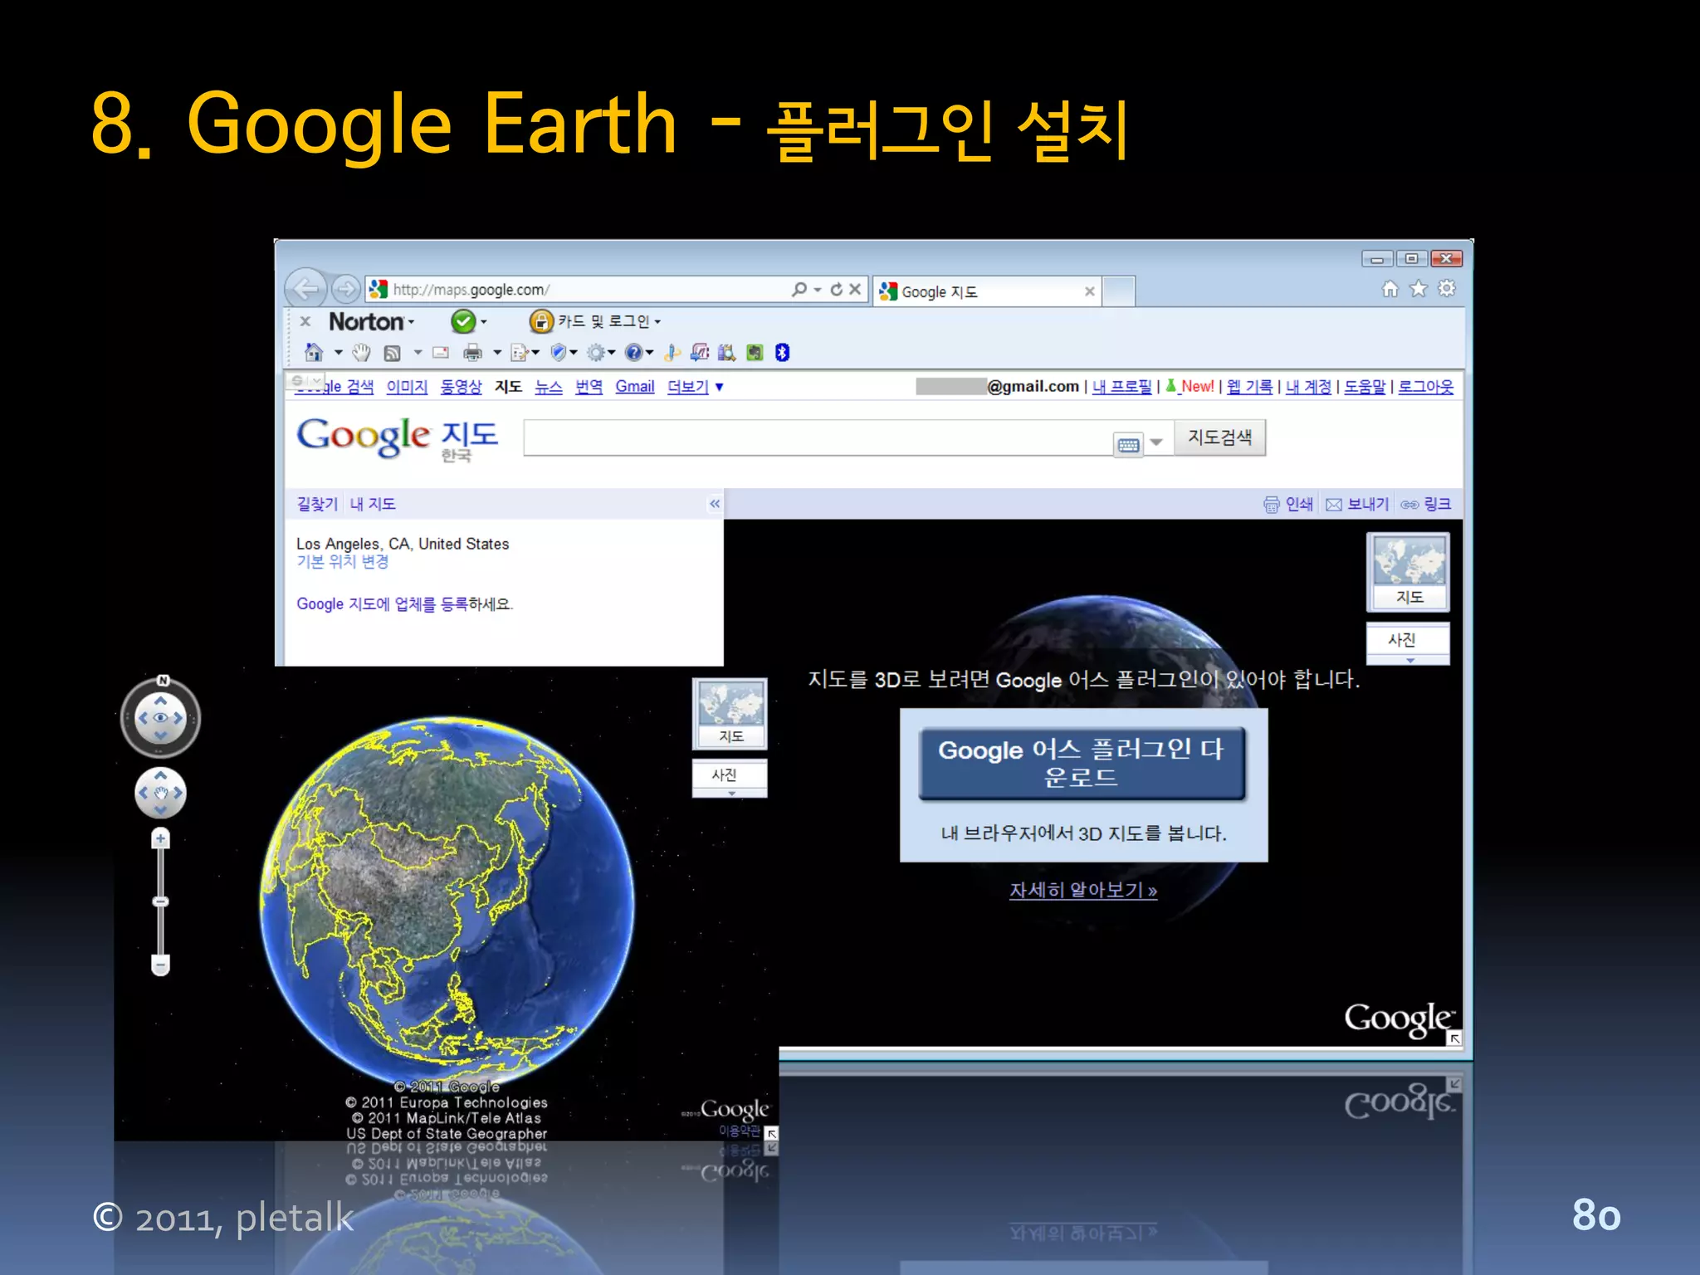The image size is (1700, 1275).
Task: Open the Help question mark icon
Action: click(x=634, y=353)
